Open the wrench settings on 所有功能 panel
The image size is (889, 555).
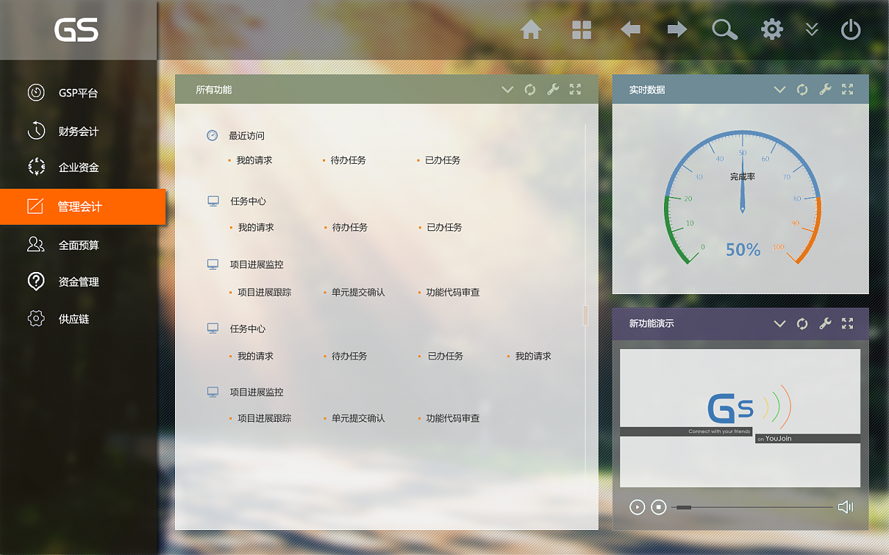(x=552, y=89)
